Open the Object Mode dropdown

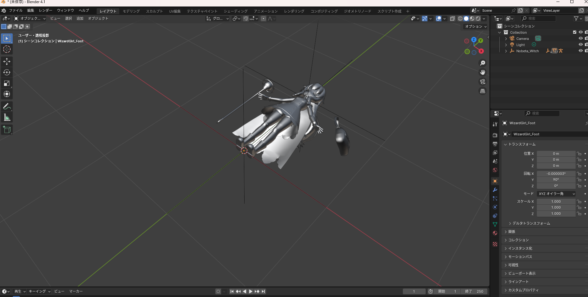pos(30,19)
